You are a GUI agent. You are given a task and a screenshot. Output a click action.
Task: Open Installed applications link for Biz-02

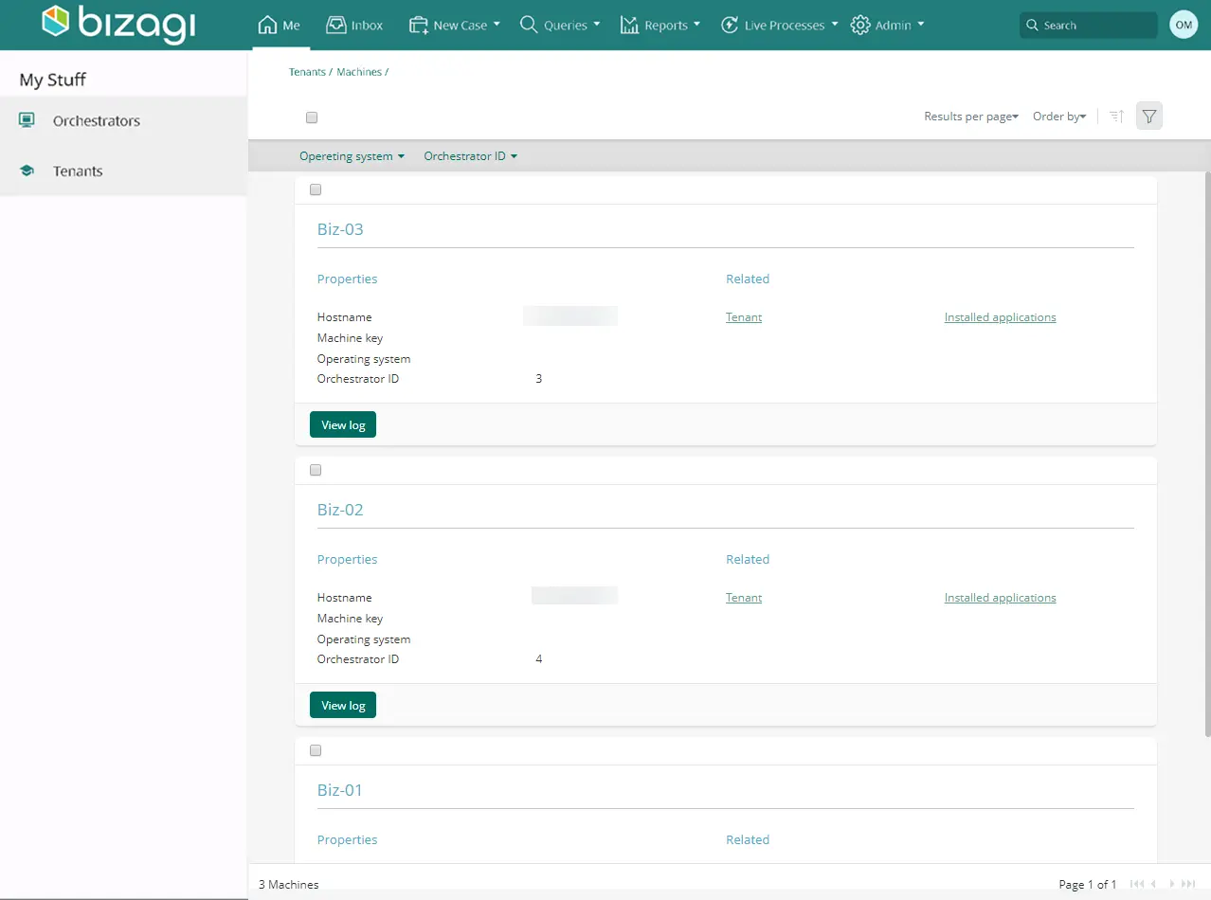(1000, 598)
